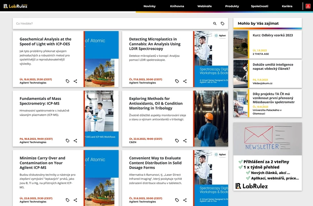Open 'Geochemical Analysis at the Speed of Light' title
The height and width of the screenshot is (206, 313).
pos(46,42)
